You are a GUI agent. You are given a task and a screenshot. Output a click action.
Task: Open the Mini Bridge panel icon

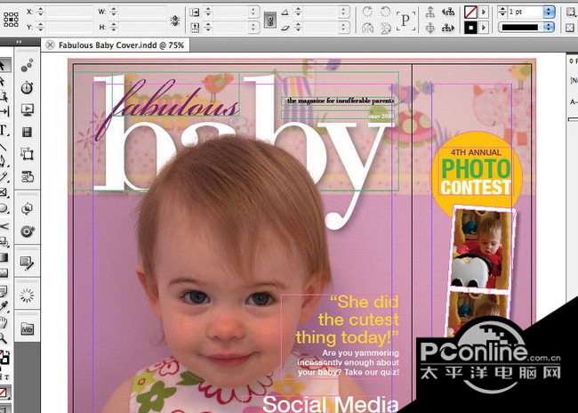tap(27, 328)
